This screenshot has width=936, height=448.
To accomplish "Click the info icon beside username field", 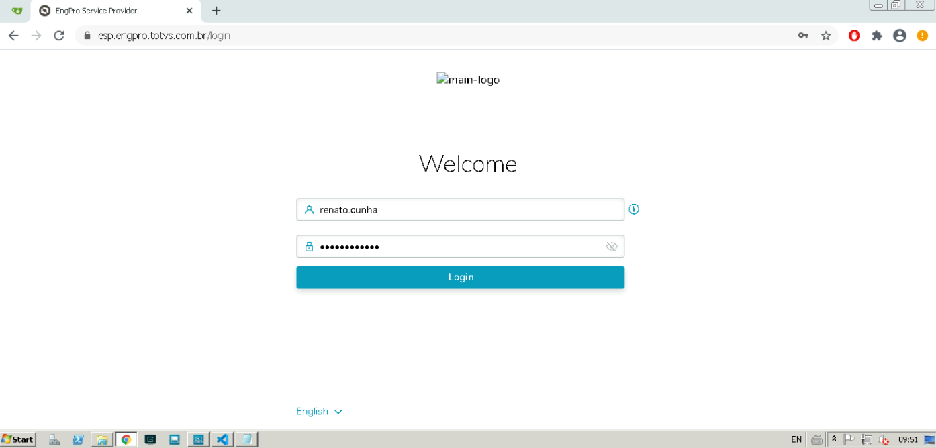I will coord(633,209).
